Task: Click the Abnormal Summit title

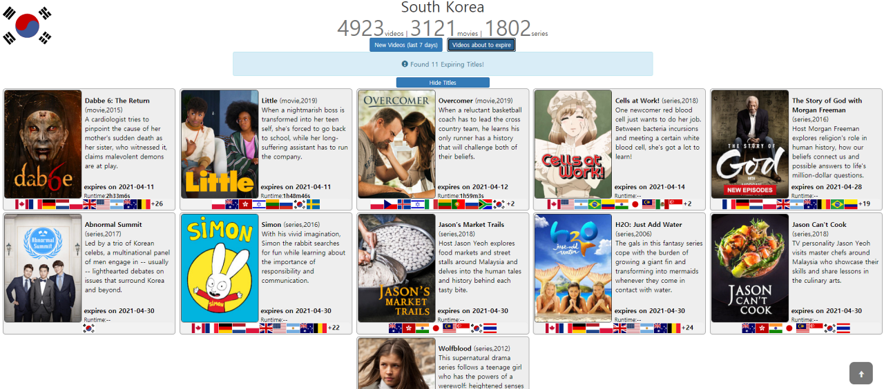Action: click(113, 225)
